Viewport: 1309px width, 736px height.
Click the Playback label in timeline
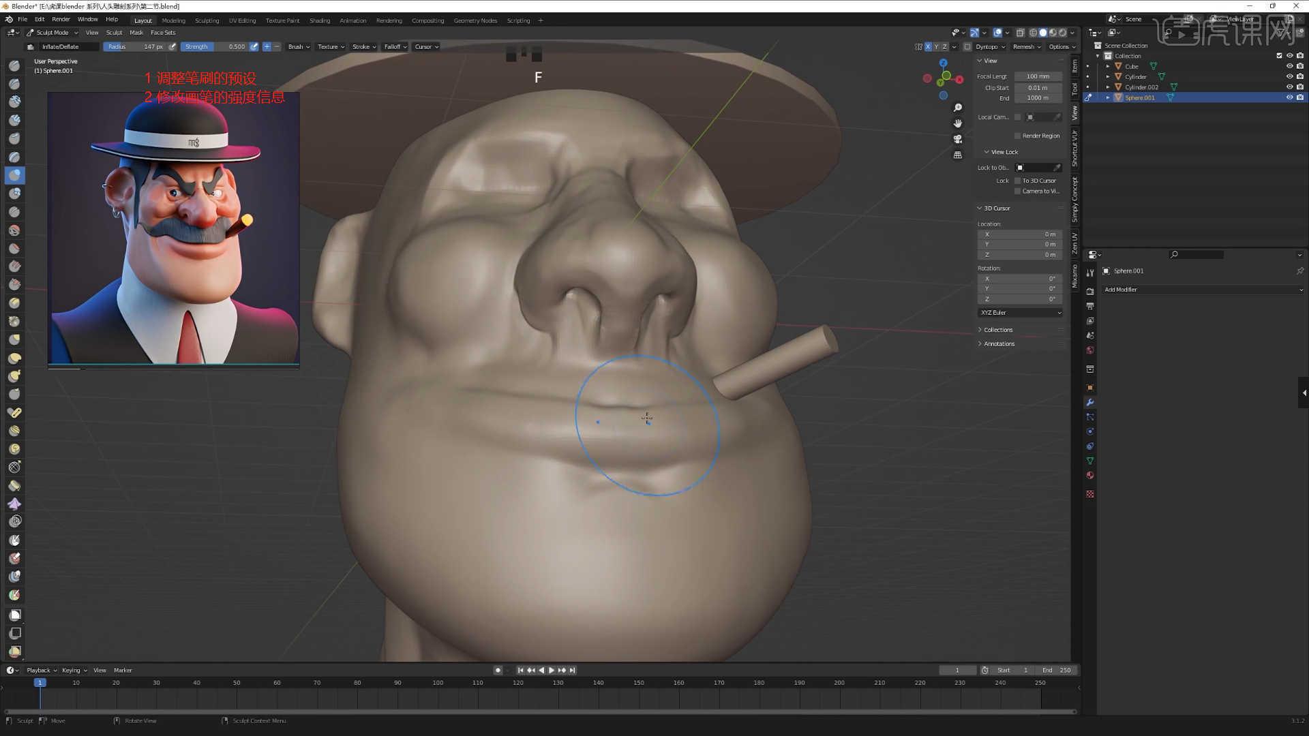tap(39, 670)
